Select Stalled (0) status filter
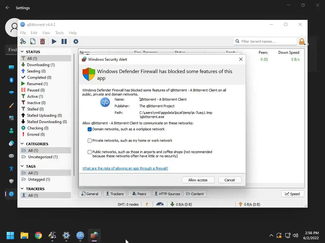 [36, 109]
